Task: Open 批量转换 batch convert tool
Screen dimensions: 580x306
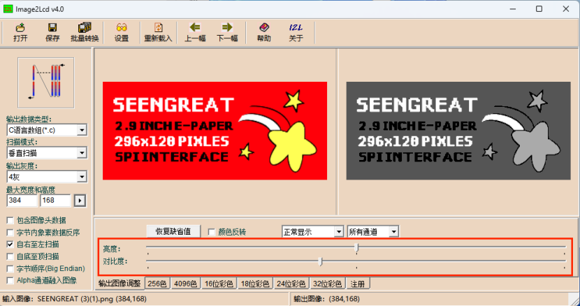Action: tap(85, 32)
